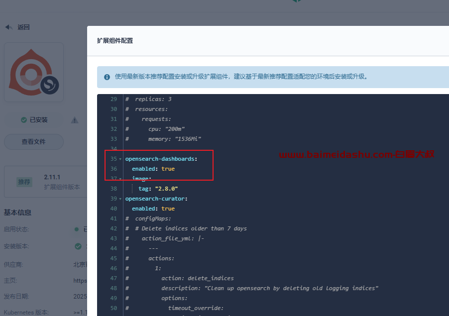Image resolution: width=449 pixels, height=316 pixels.
Task: Click the commented memory "1536Mi" line
Action: 163,139
